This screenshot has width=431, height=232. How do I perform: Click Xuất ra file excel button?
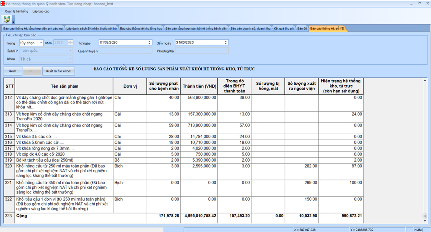click(x=59, y=71)
